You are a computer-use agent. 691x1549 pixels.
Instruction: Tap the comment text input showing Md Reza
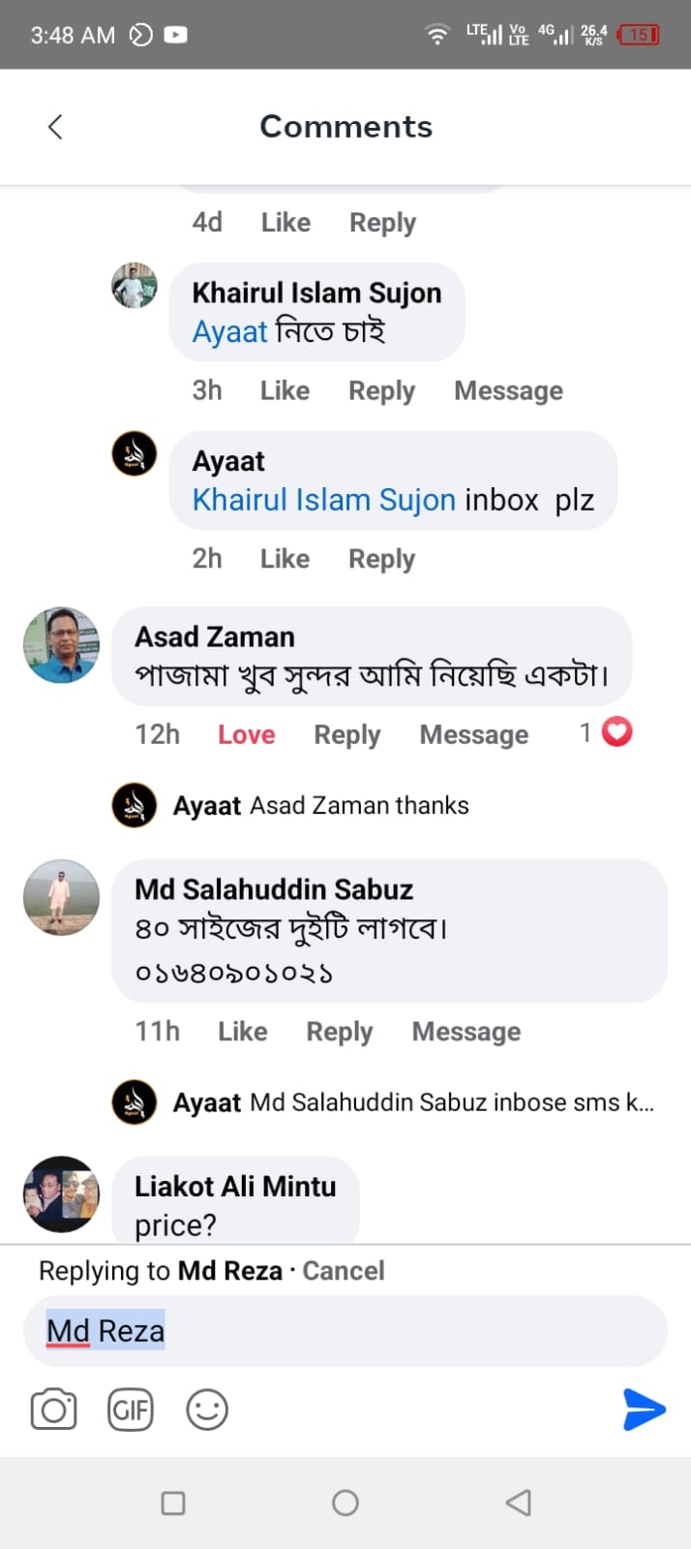tap(345, 1330)
